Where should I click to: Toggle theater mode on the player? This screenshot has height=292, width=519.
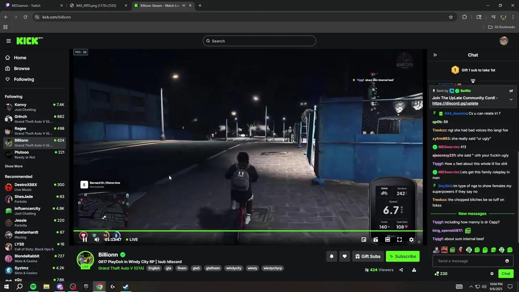(x=388, y=240)
